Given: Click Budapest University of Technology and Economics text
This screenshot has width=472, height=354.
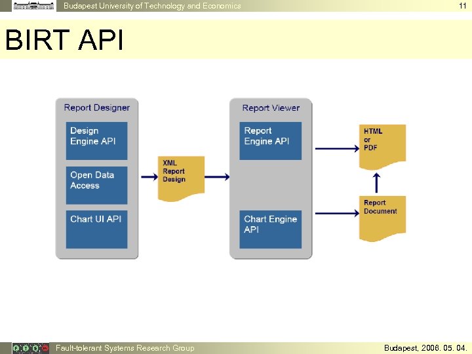Looking at the screenshot, I should (152, 6).
